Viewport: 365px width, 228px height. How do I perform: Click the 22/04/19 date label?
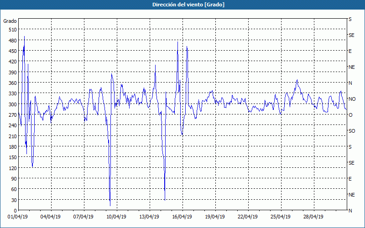point(247,217)
